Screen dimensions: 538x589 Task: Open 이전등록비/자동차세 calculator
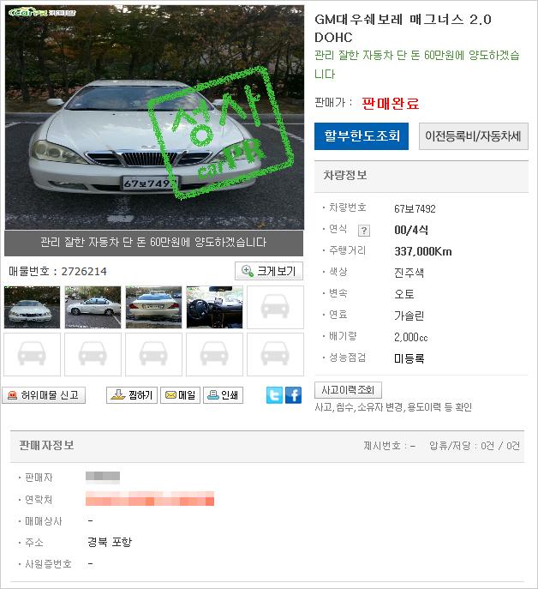tap(474, 136)
